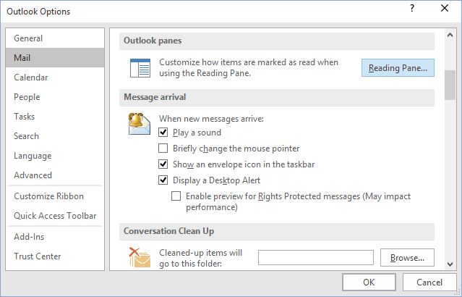This screenshot has width=462, height=297.
Task: Select the Add-Ins category
Action: pos(55,237)
